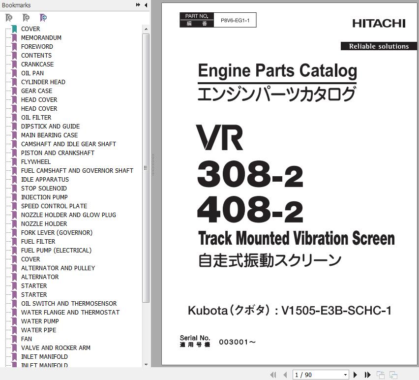Open the CONTENTS bookmark
419x380 pixels.
(x=36, y=55)
